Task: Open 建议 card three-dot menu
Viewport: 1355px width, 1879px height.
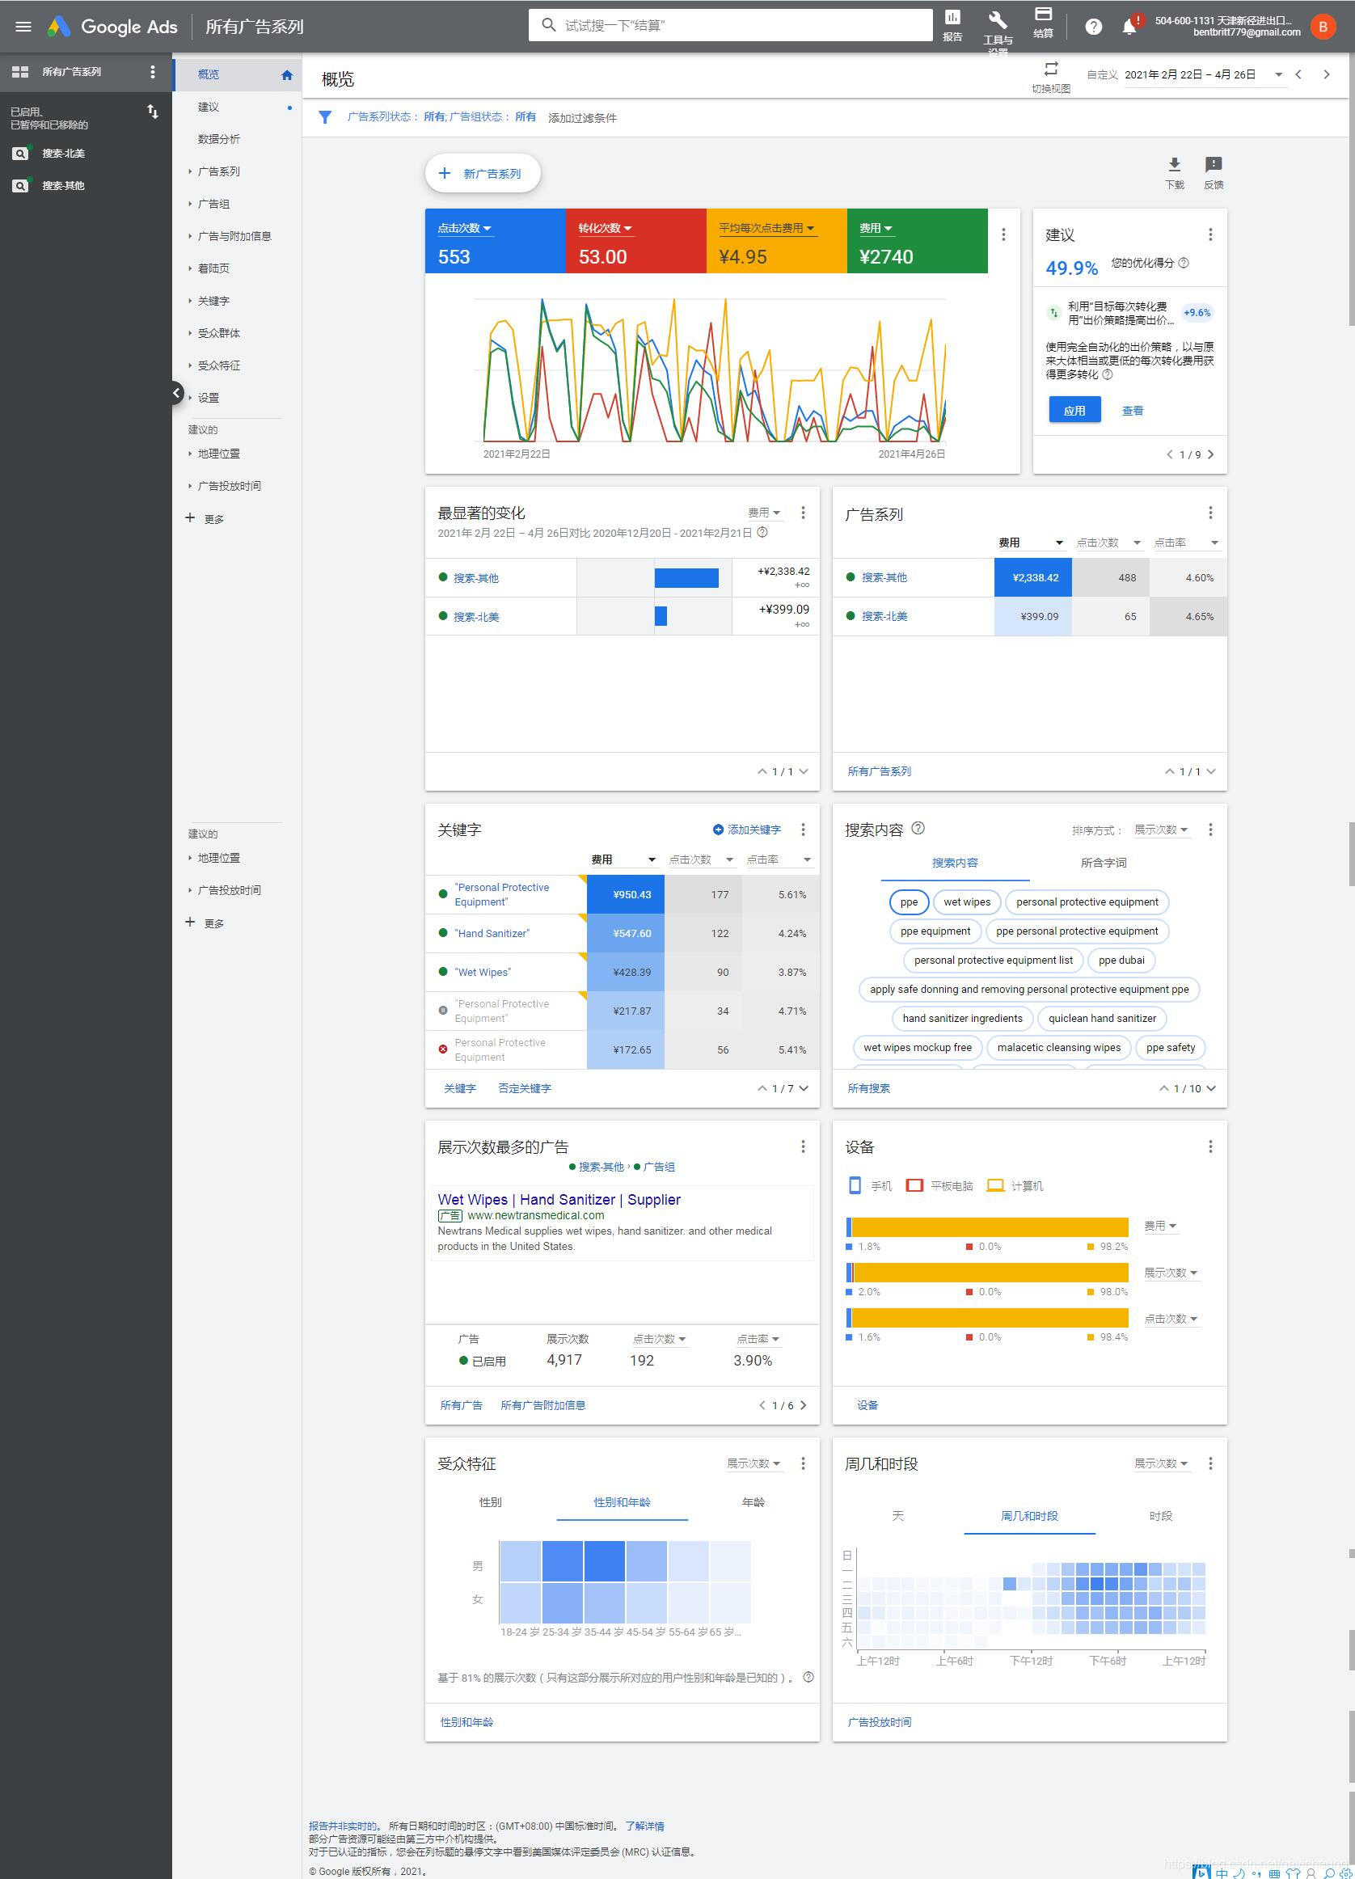Action: point(1210,234)
